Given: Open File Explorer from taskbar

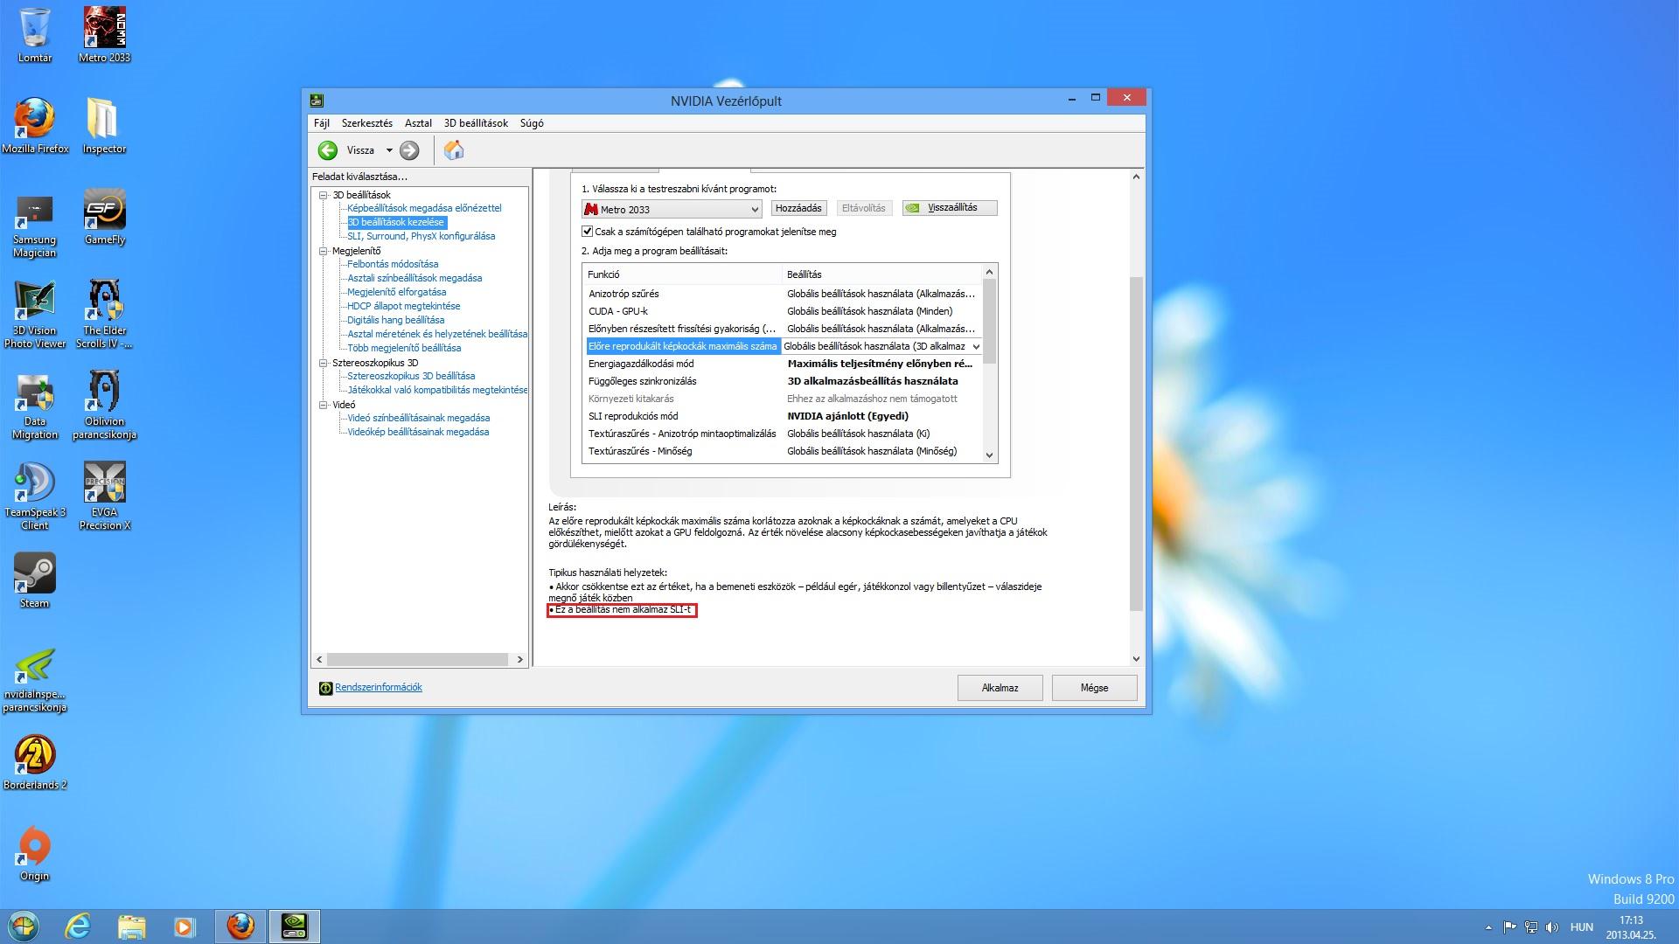Looking at the screenshot, I should point(131,927).
